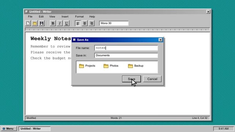
Task: Click the 'Check the budget' line
Action: 51,58
